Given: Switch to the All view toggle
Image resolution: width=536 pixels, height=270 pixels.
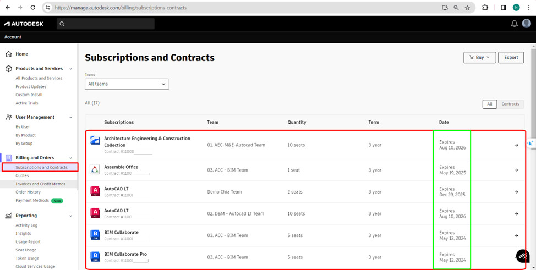Looking at the screenshot, I should tap(490, 104).
